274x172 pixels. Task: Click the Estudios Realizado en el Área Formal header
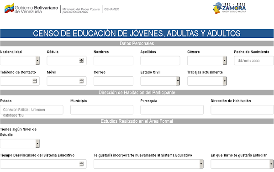(137, 121)
